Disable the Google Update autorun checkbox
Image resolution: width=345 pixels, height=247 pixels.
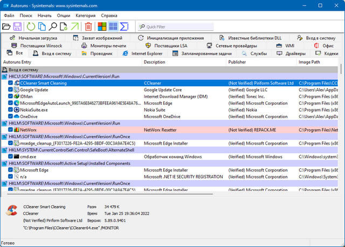[11, 90]
